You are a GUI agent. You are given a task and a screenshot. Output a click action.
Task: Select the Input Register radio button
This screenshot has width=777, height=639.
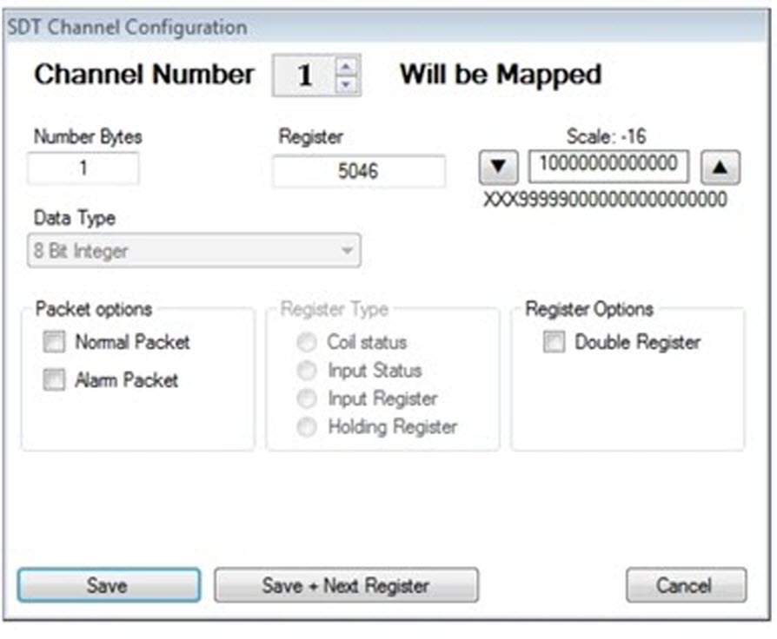click(x=305, y=399)
